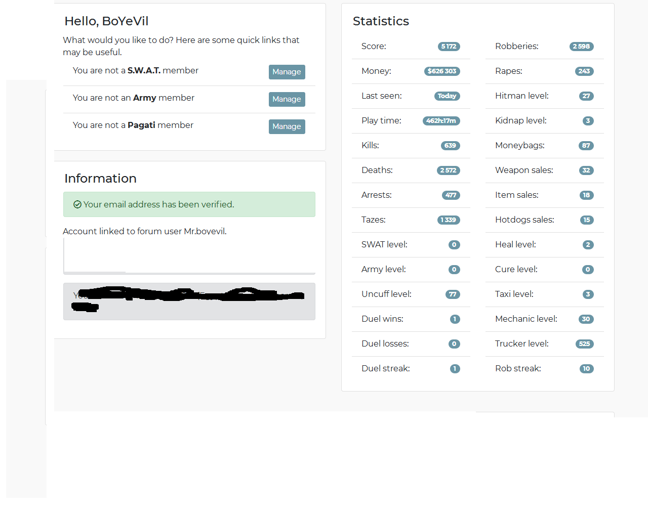Viewport: 648px width, 518px height.
Task: Click the Statistics heading
Action: [381, 21]
